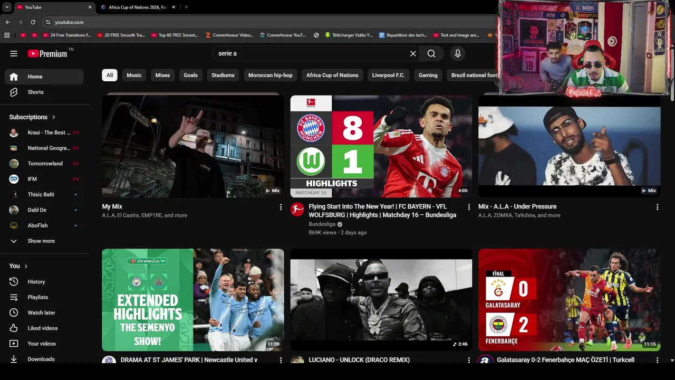Reload the page
Screen dimensions: 675x380
pos(33,22)
